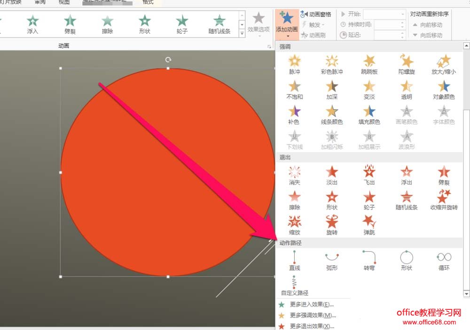Apply the 飞出 exit effect

coord(369,175)
